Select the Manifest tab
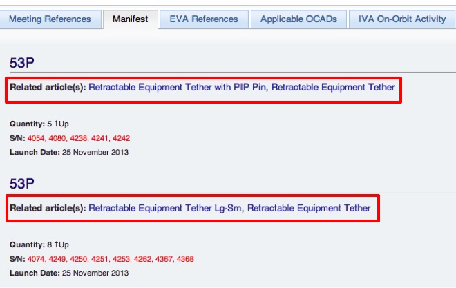456x288 pixels. (x=131, y=19)
